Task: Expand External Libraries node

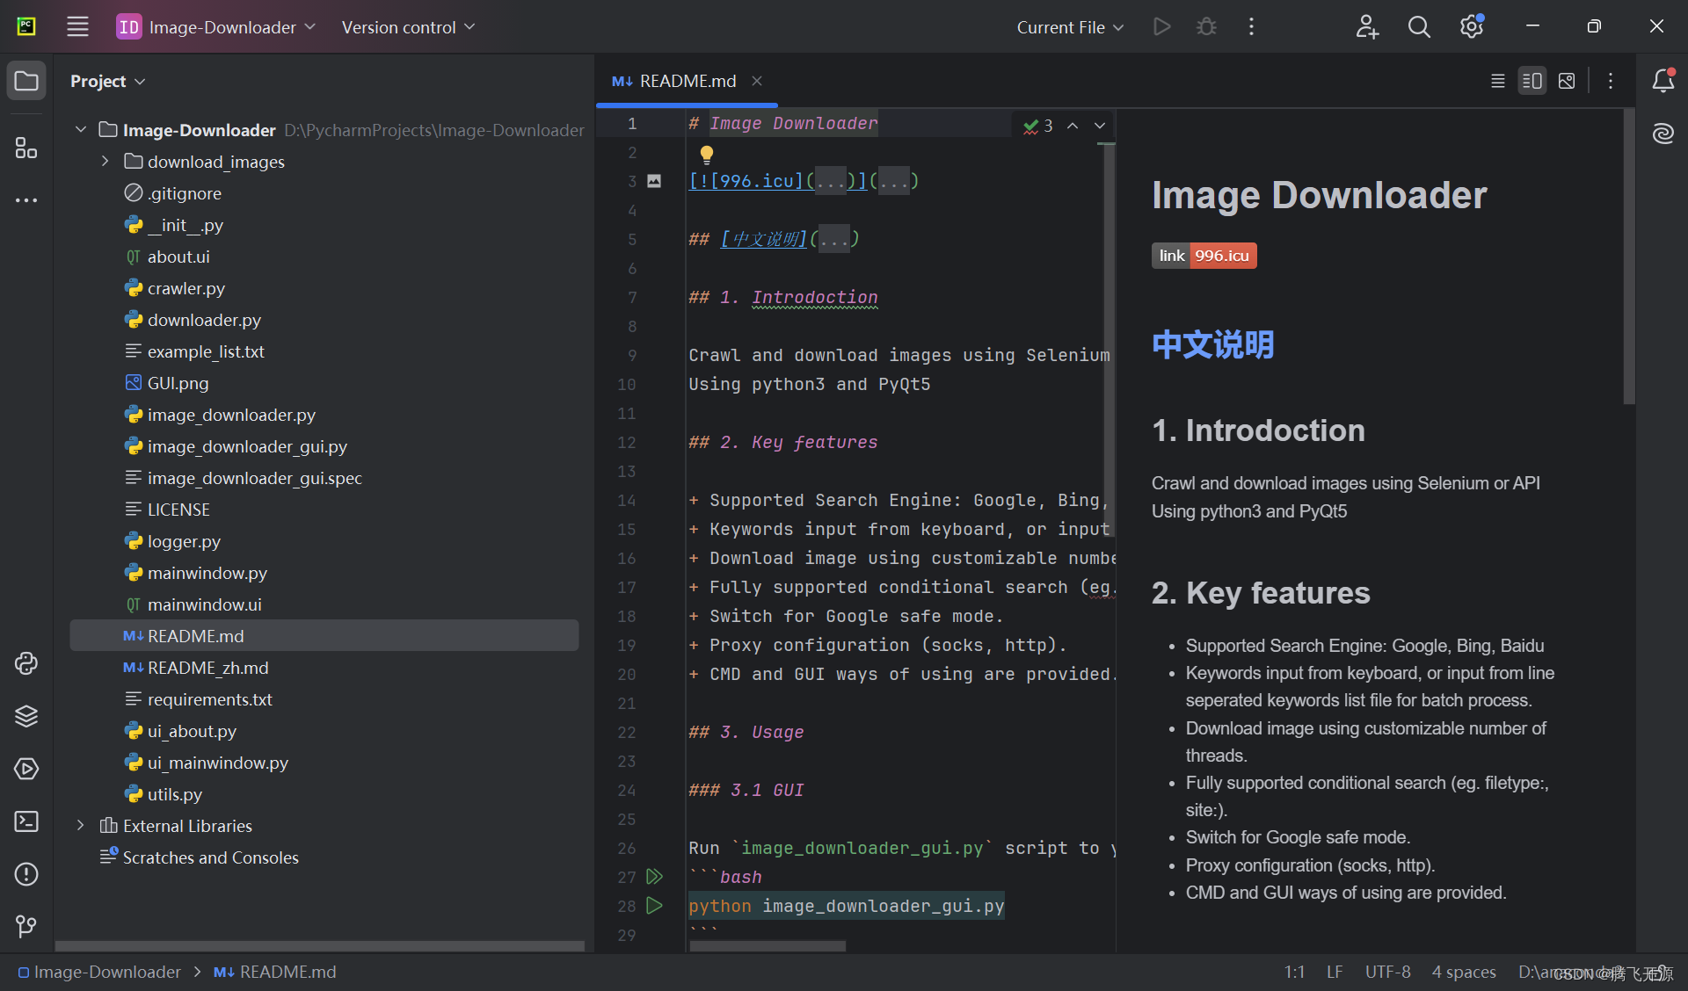Action: coord(81,826)
